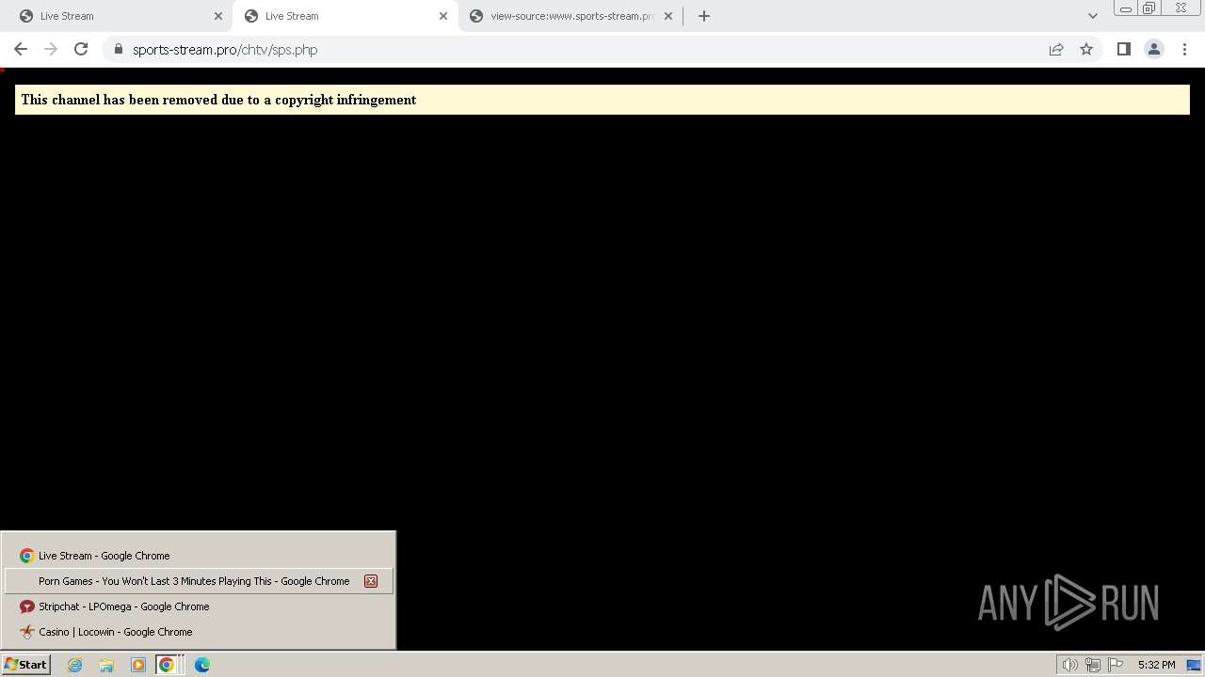
Task: Switch to the first Live Stream tab
Action: 119,16
